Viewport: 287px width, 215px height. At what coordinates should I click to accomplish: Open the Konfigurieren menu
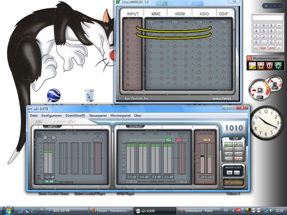click(x=52, y=116)
